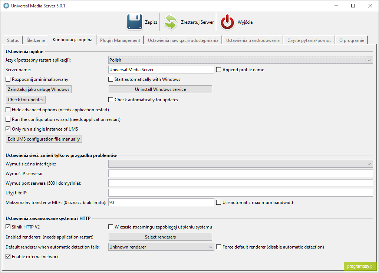The image size is (379, 273).
Task: Maximize the Universal Media Server window
Action: point(353,6)
